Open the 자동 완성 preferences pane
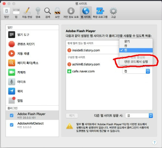 (27, 13)
